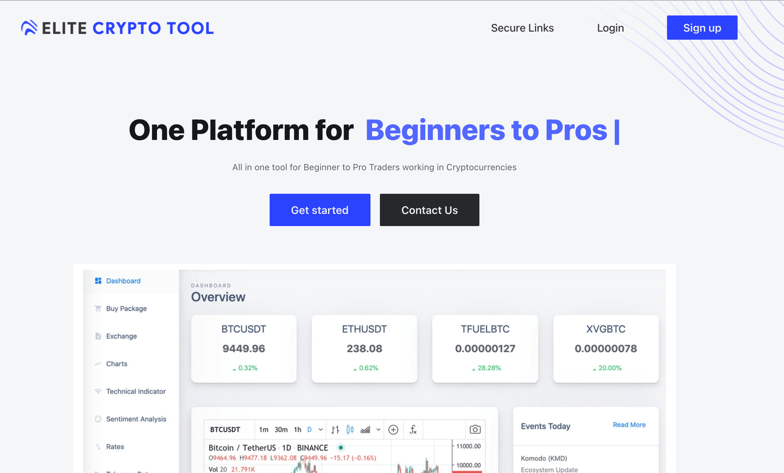This screenshot has height=473, width=784.
Task: Click the Contact Us button
Action: pos(429,210)
